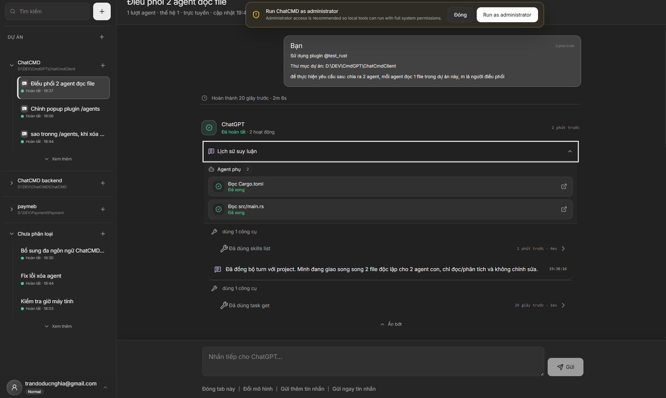Click the chat icon of Điều phối 2 agent đọc file
Viewport: 666px width, 398px height.
pos(25,84)
